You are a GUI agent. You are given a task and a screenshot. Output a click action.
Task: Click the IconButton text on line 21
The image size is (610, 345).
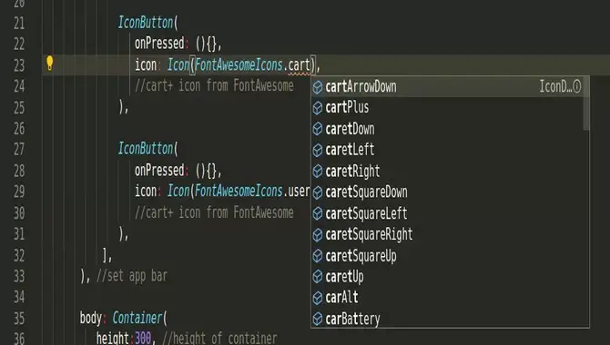point(146,23)
